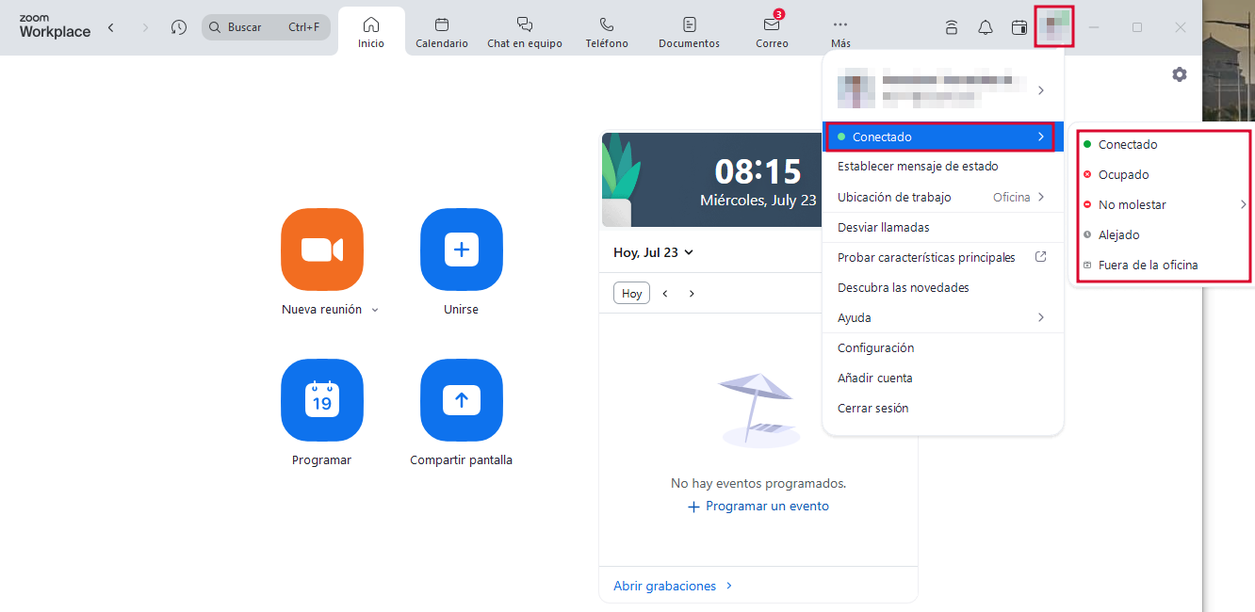Open the notifications bell icon
Image resolution: width=1255 pixels, height=612 pixels.
pos(985,27)
